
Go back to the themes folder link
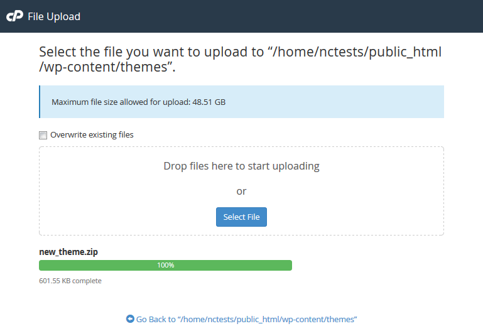point(246,319)
